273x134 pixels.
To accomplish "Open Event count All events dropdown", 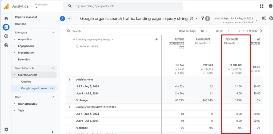I will [x=203, y=43].
